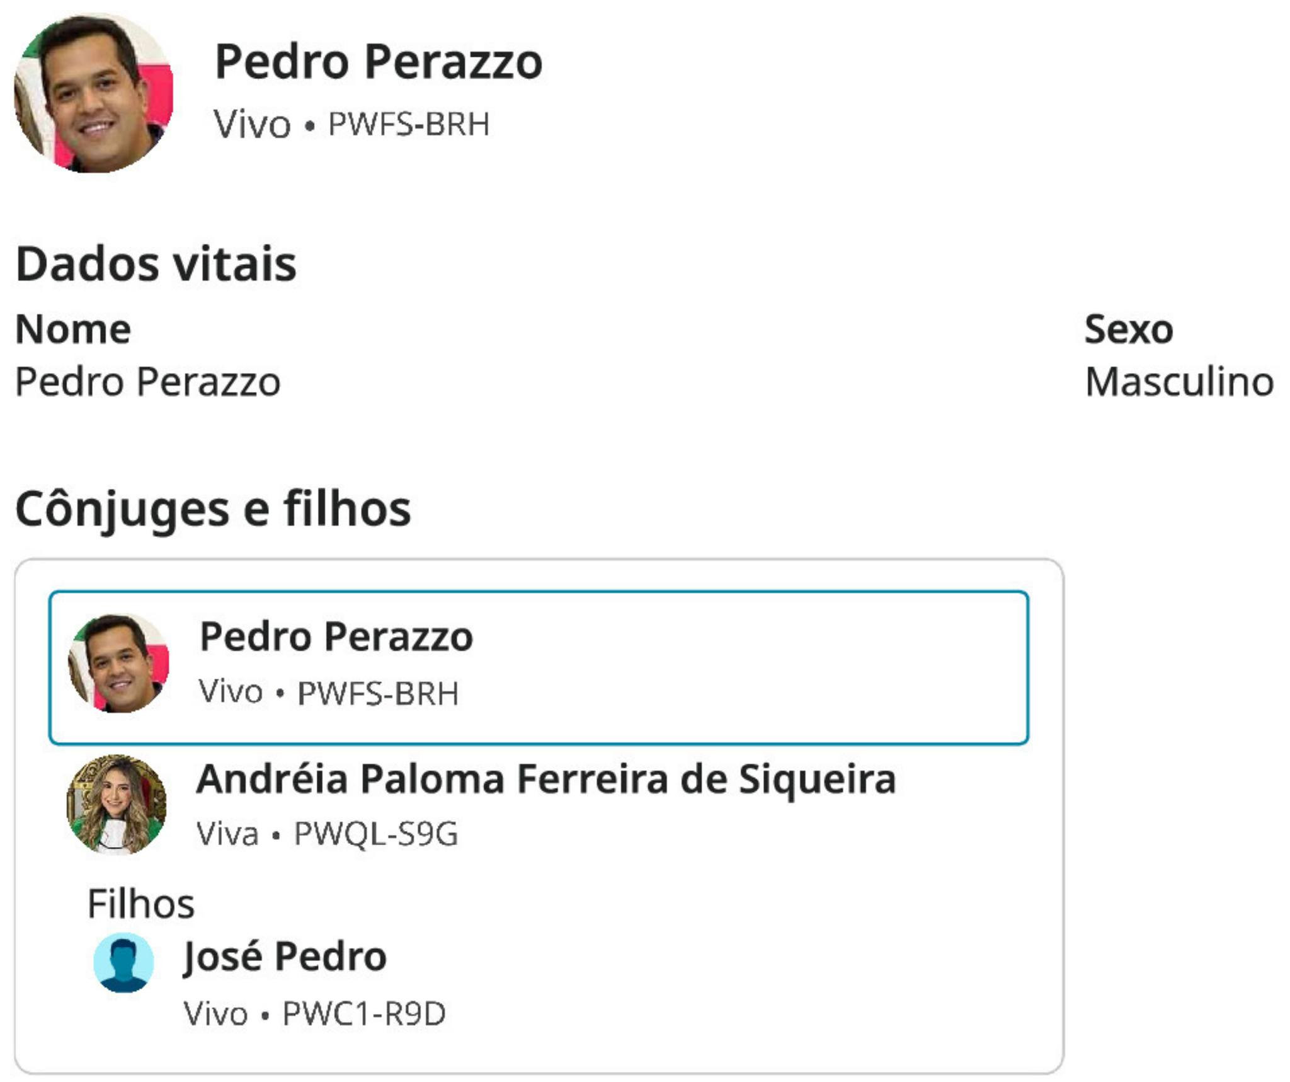This screenshot has height=1082, width=1290.
Task: Click Pedro's small photo in the family card
Action: click(x=118, y=664)
